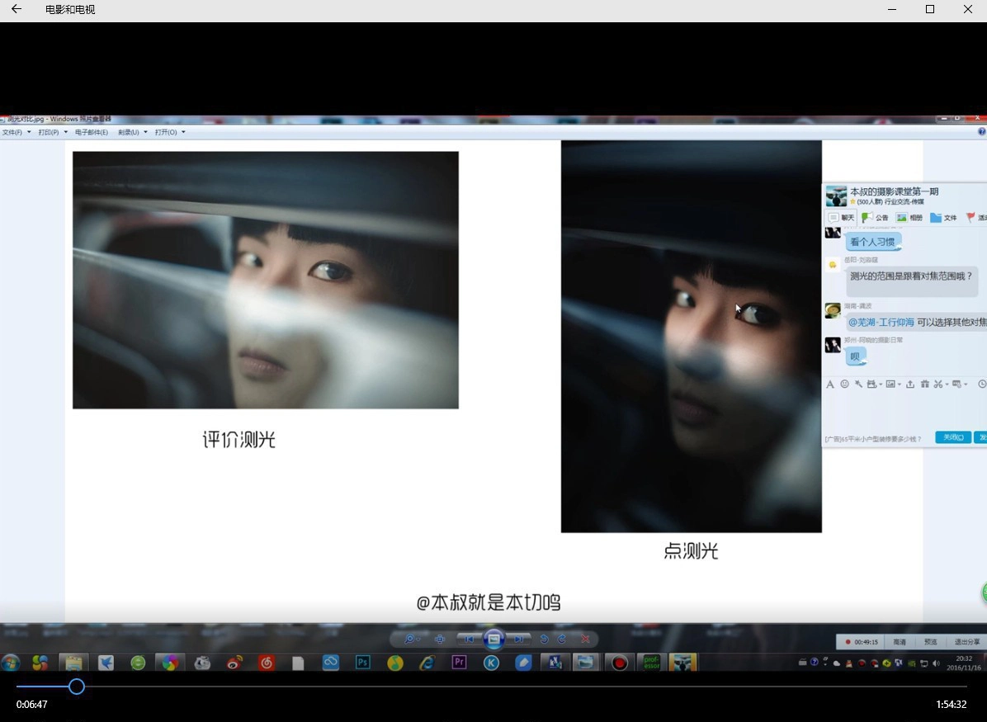This screenshot has height=722, width=987.
Task: Go to the next photo in the viewer
Action: tap(519, 639)
